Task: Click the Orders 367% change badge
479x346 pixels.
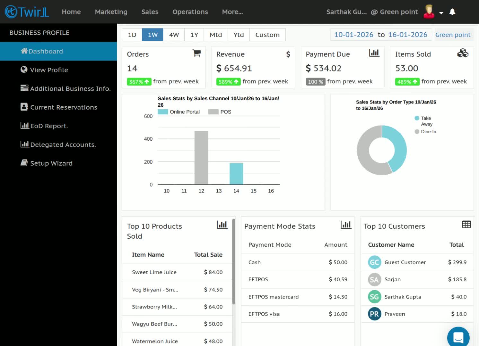Action: coord(139,82)
